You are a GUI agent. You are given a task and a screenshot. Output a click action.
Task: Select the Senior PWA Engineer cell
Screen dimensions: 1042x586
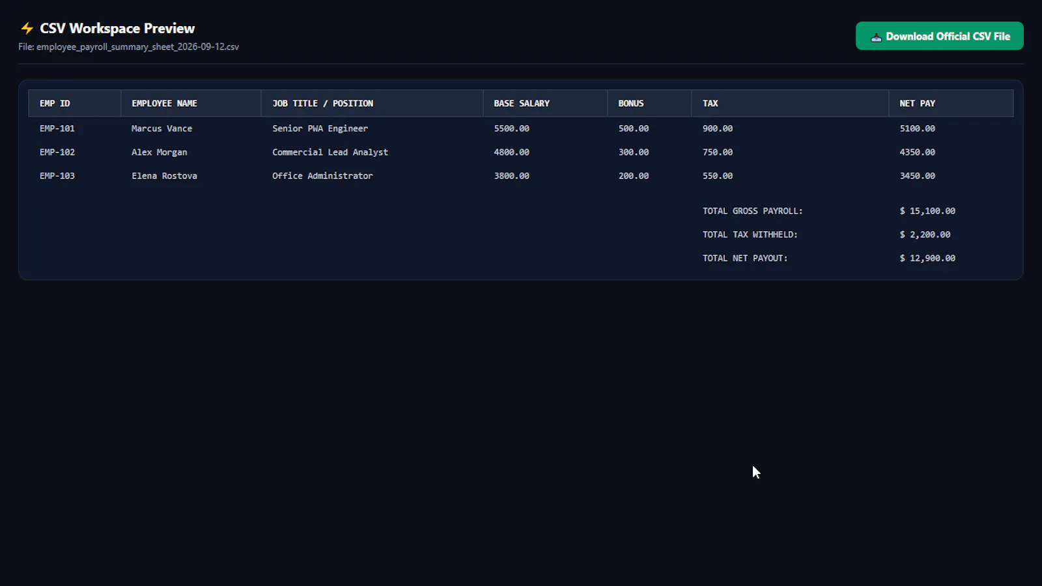coord(320,129)
